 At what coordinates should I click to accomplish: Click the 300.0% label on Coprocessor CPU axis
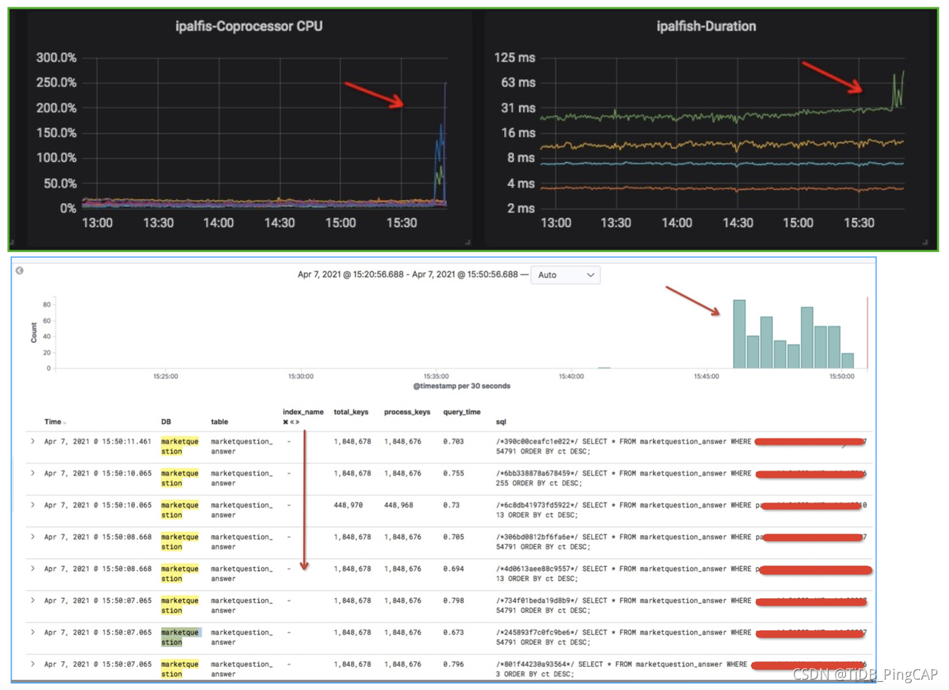(x=56, y=57)
